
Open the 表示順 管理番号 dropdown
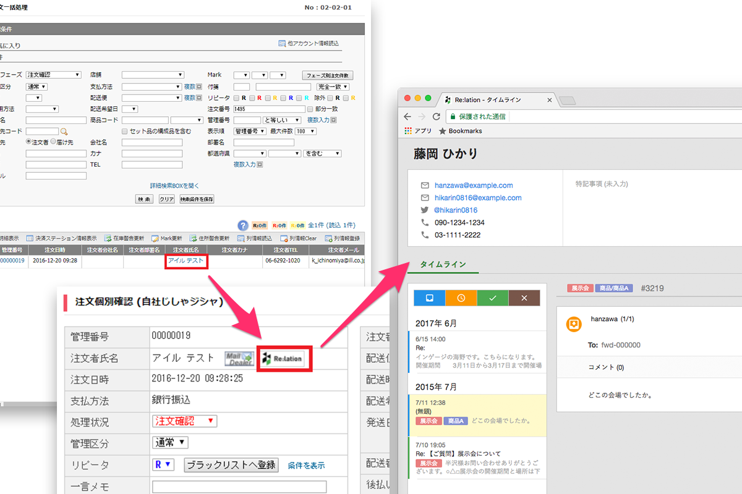(250, 131)
